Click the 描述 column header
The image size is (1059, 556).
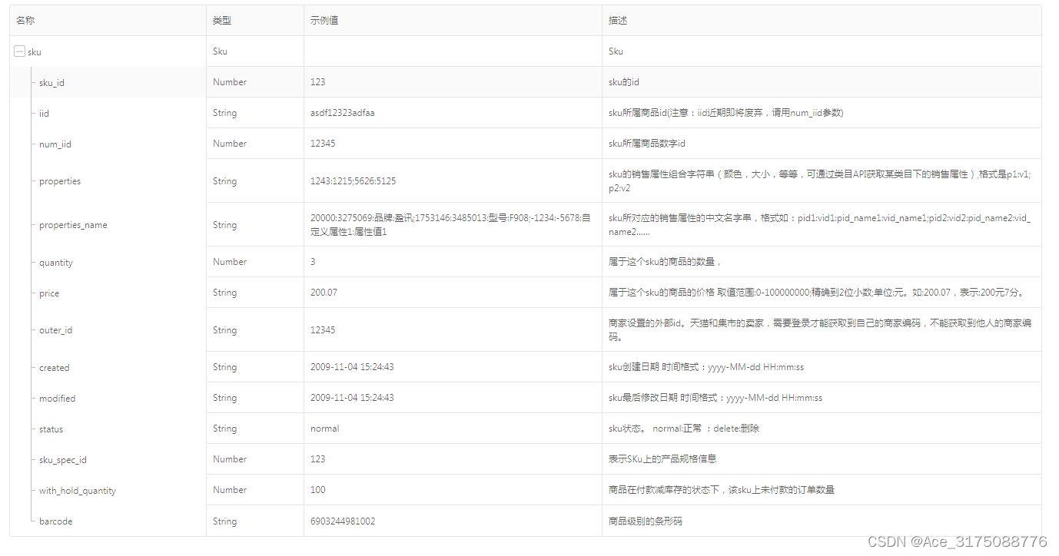point(618,20)
